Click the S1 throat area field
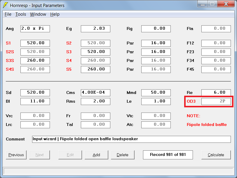This screenshot has height=178, width=237. tap(35, 43)
